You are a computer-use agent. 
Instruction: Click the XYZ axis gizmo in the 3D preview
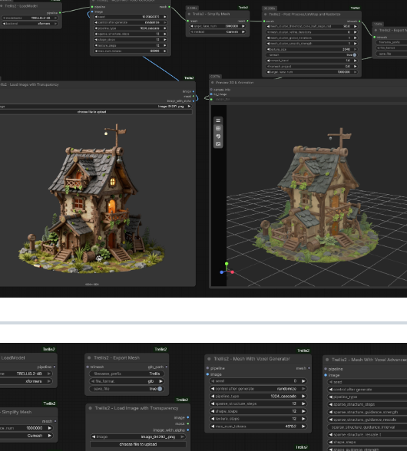click(227, 268)
